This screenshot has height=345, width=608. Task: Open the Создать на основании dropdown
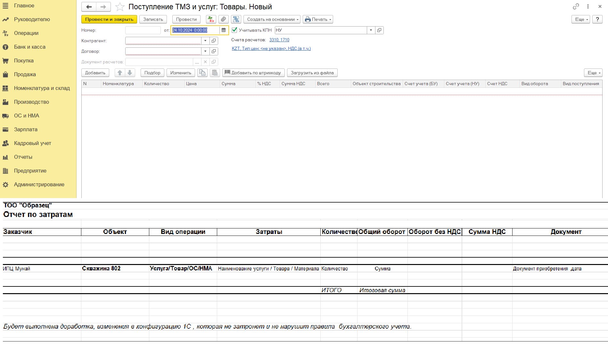272,19
